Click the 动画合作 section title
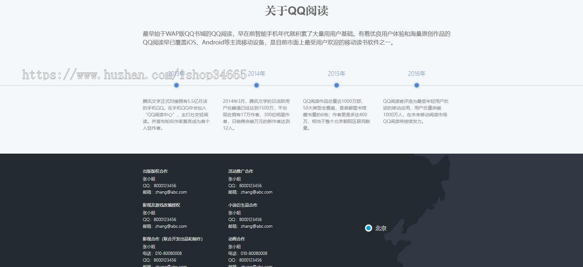Screen dimensions: 583x267 237,239
